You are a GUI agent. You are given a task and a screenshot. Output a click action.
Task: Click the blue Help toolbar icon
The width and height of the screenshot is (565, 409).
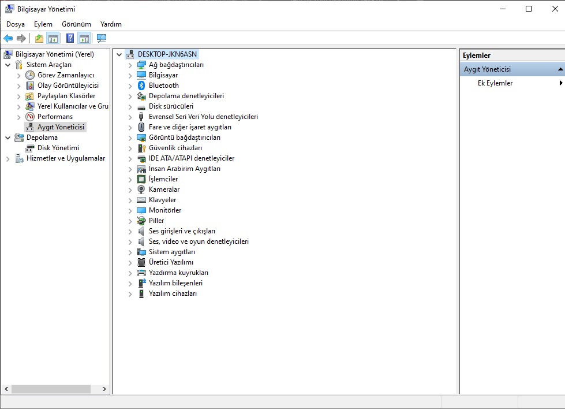coord(70,38)
